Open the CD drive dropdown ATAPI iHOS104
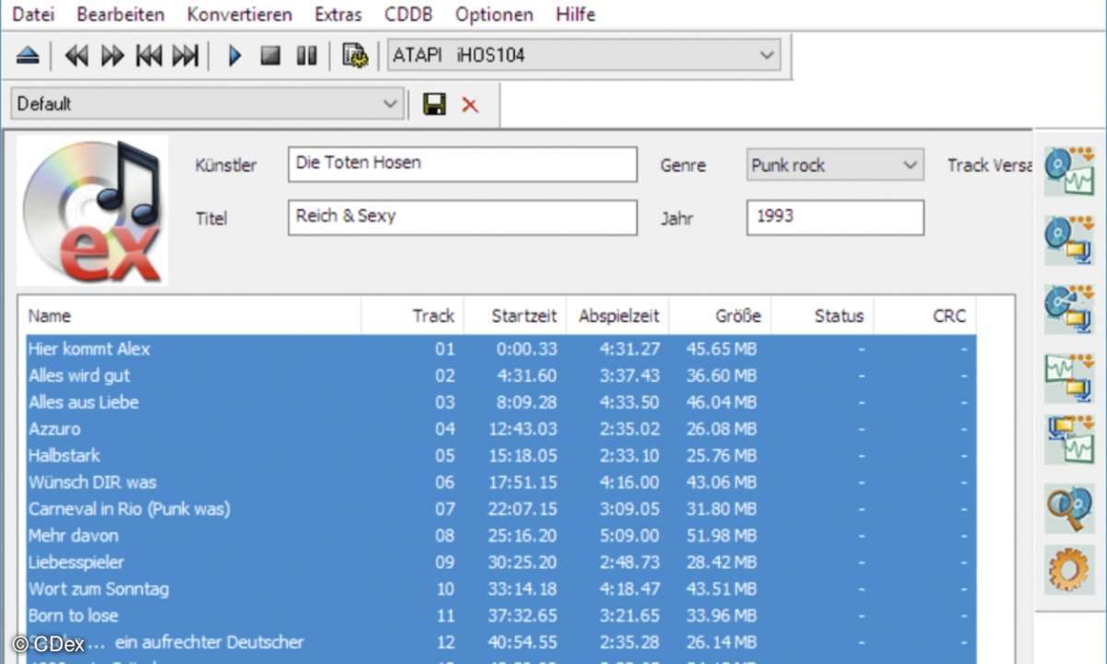 [584, 55]
